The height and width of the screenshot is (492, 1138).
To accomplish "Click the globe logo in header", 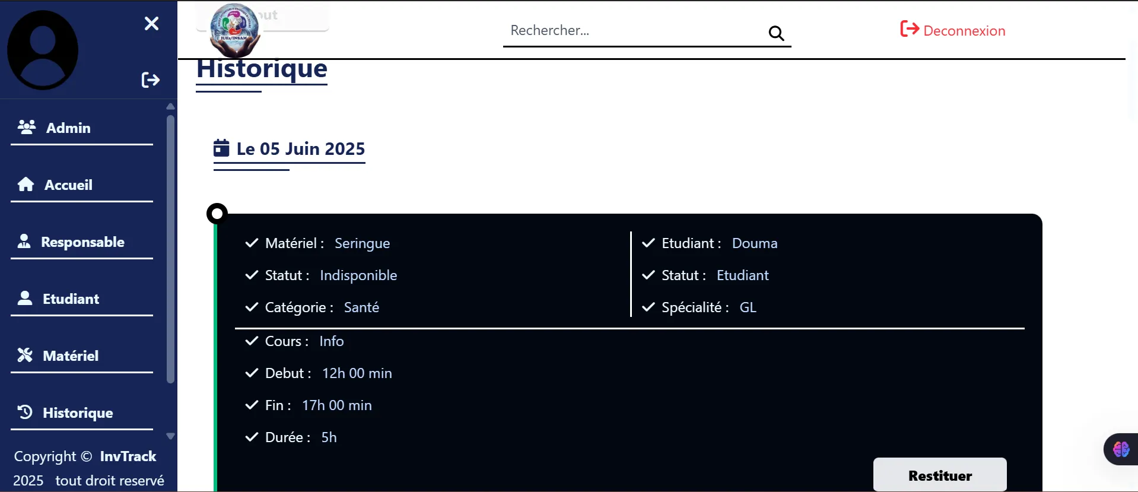I will pyautogui.click(x=235, y=28).
